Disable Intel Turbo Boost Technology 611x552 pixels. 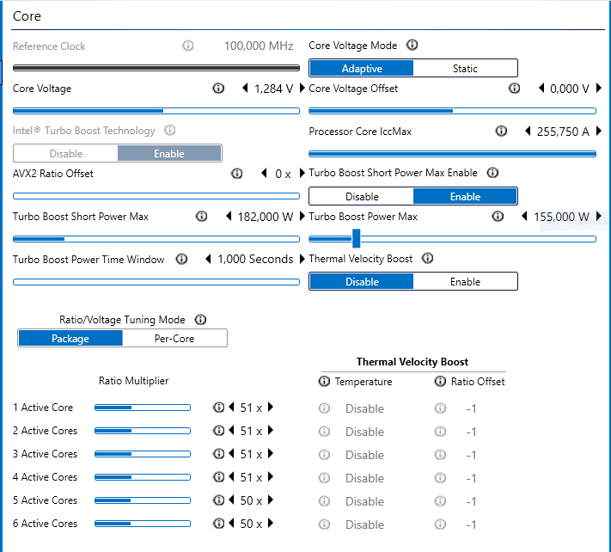pos(66,153)
